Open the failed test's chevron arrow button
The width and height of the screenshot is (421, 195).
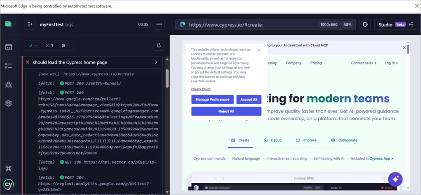155,63
